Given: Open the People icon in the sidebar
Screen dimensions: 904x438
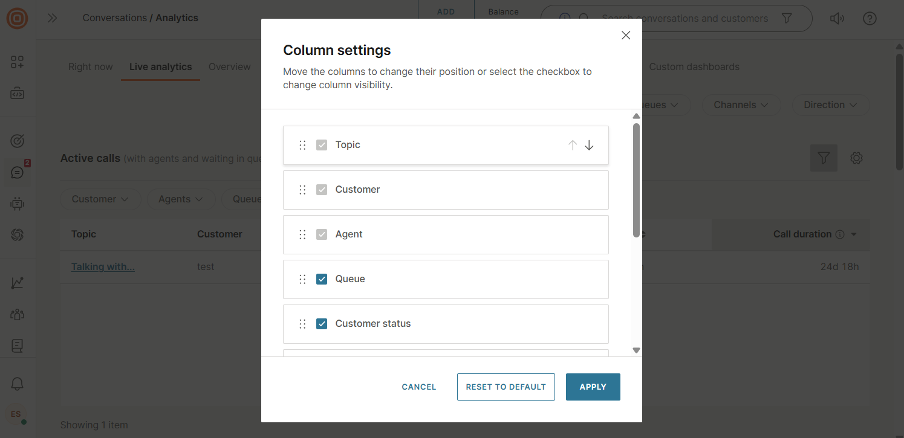Looking at the screenshot, I should [18, 314].
